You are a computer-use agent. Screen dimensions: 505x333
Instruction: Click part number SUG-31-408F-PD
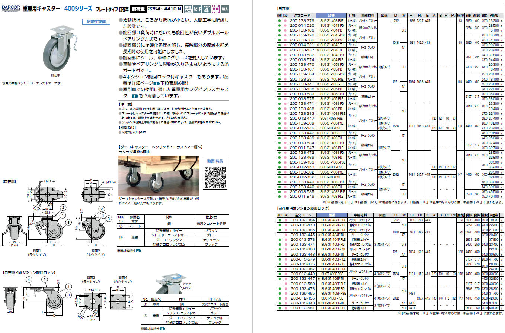[332, 288]
